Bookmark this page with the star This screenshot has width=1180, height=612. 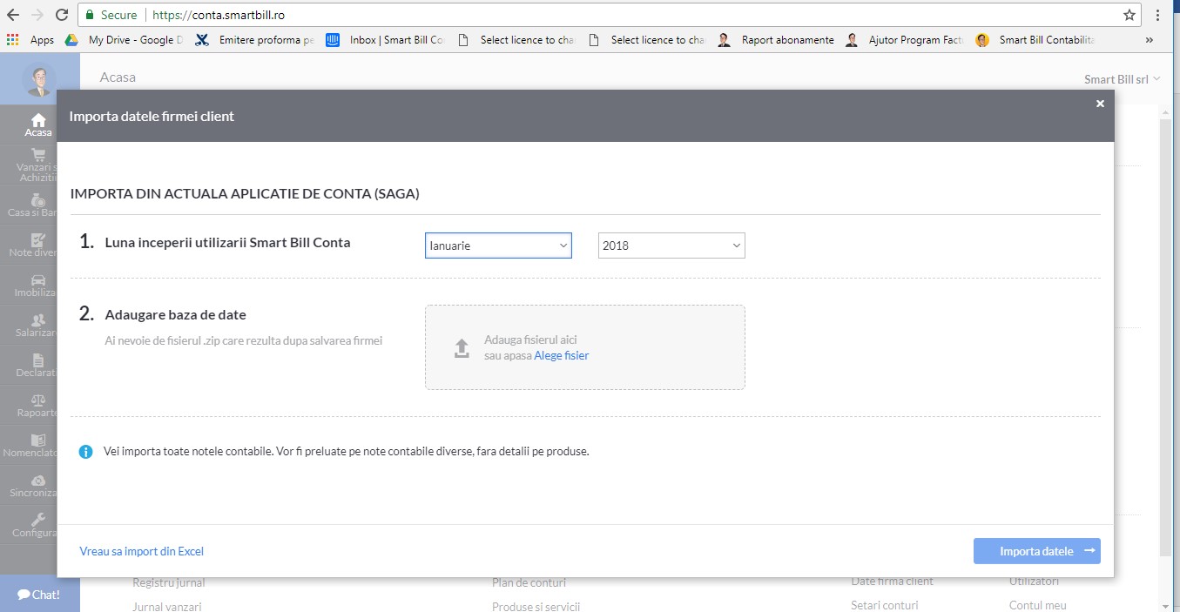coord(1129,15)
